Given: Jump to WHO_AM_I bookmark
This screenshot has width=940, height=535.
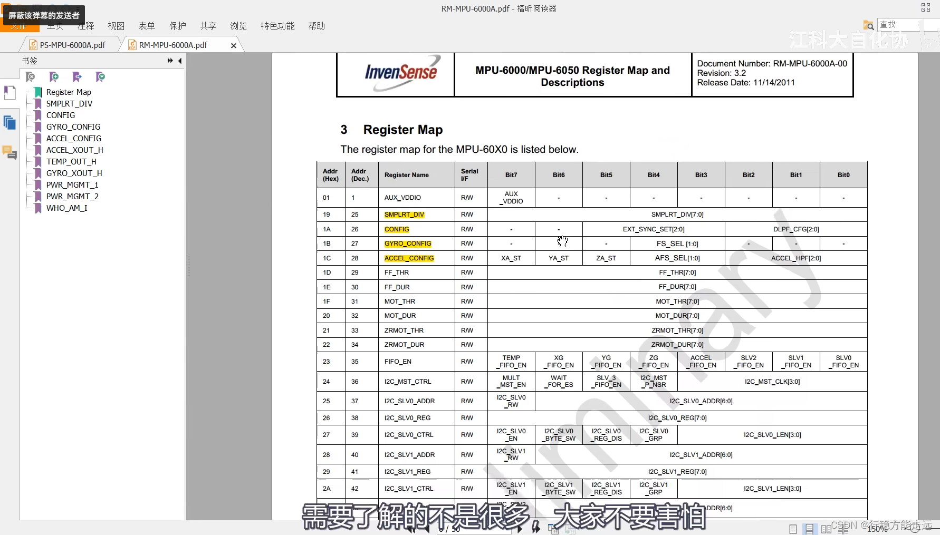Looking at the screenshot, I should coord(66,208).
